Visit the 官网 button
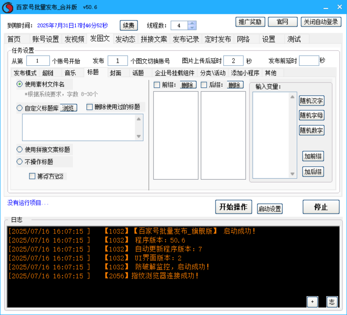This screenshot has width=347, height=315. click(283, 22)
